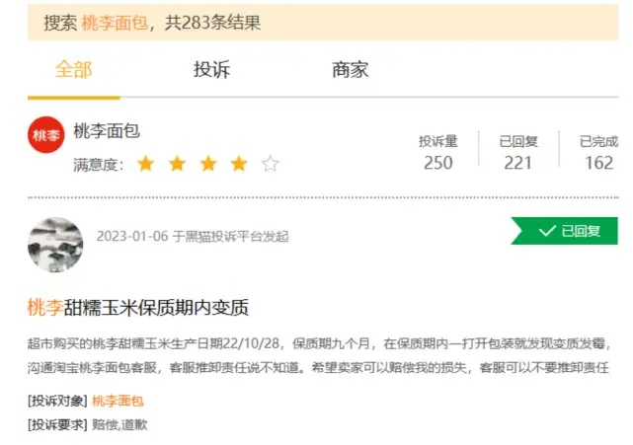This screenshot has width=633, height=445.
Task: Open the 投诉 tab
Action: click(x=211, y=69)
